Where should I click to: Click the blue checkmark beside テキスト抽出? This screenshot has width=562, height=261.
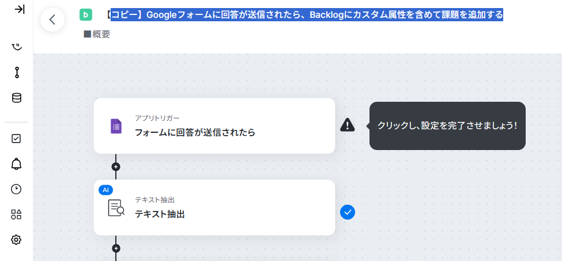pos(348,212)
